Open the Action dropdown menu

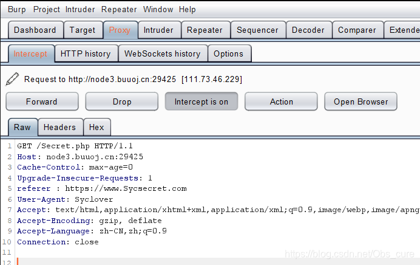pyautogui.click(x=281, y=102)
